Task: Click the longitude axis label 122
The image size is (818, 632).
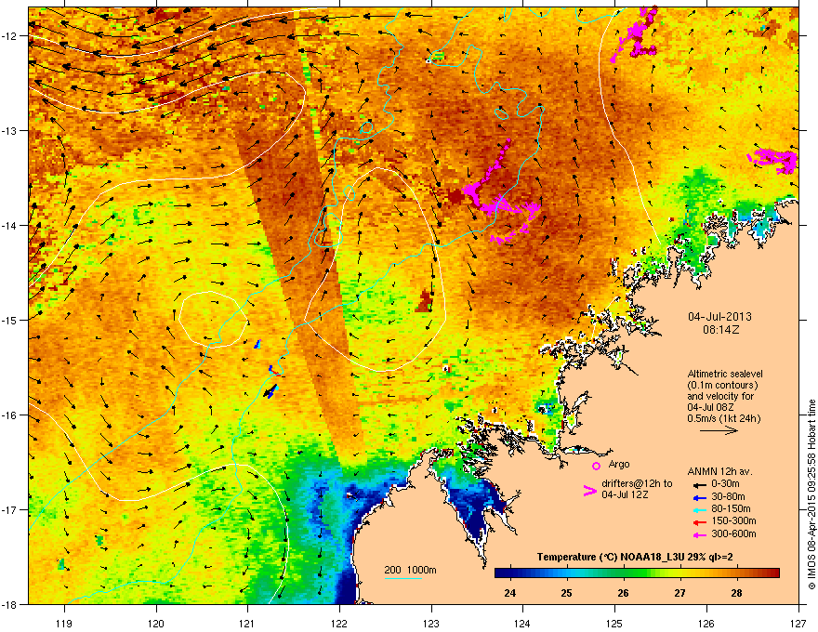Action: coord(339,623)
